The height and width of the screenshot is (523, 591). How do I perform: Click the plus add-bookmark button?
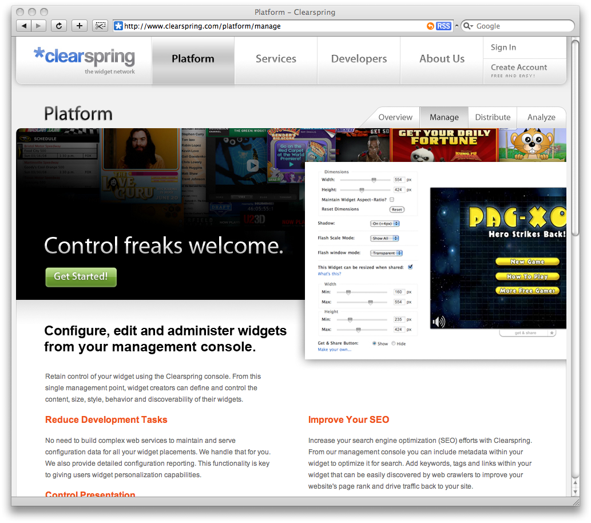(79, 26)
